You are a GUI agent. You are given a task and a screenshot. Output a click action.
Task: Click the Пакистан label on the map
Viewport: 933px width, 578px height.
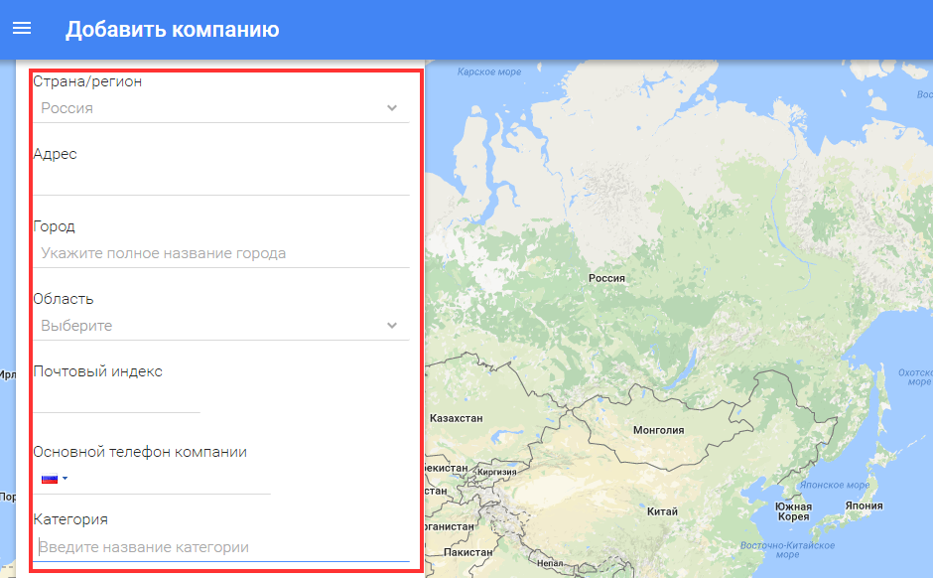pos(467,552)
